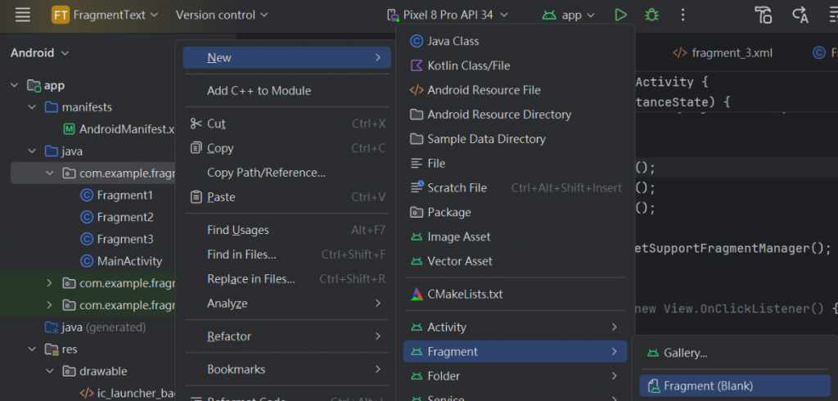This screenshot has height=401, width=838.
Task: Open the Version control dropdown
Action: point(222,15)
